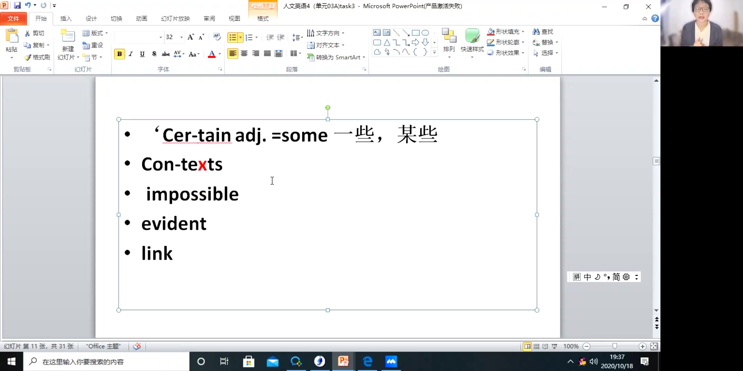Apply the red font color swatch
This screenshot has width=743, height=371.
coord(212,54)
